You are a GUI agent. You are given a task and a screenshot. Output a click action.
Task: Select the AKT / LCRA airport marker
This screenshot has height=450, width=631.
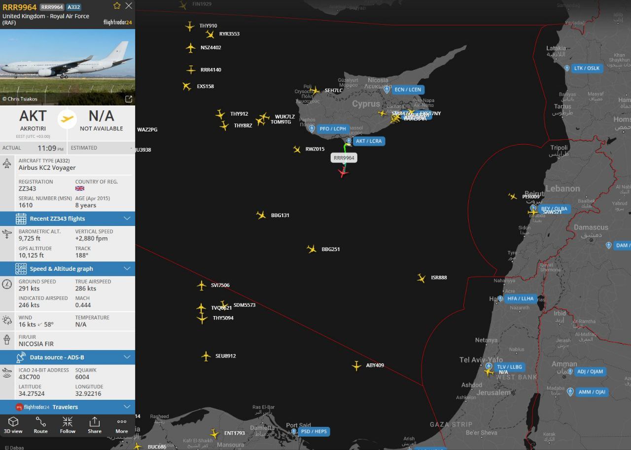pos(365,141)
